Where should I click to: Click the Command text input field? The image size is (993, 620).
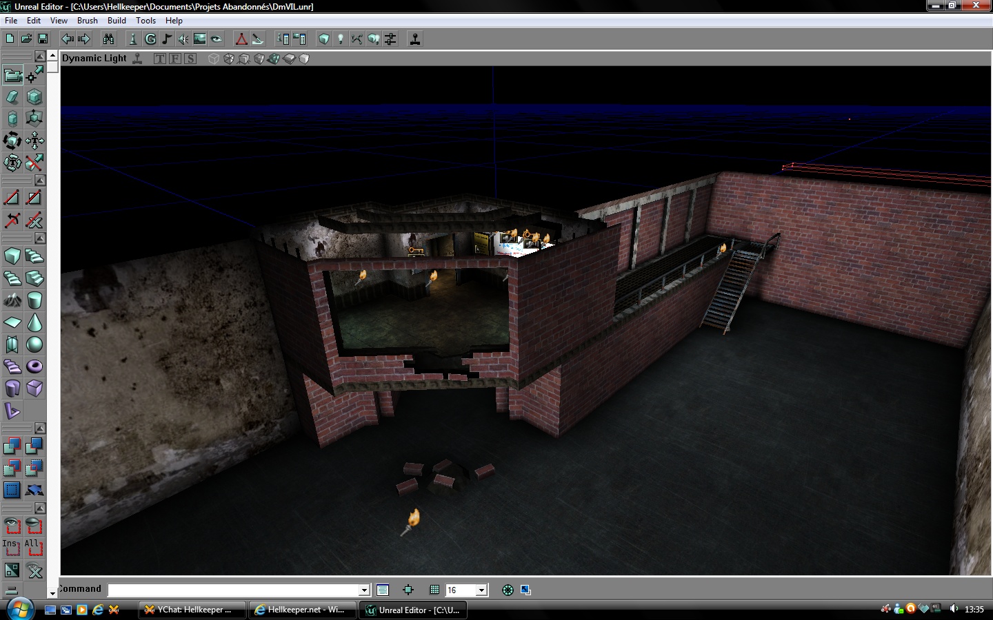click(x=234, y=590)
